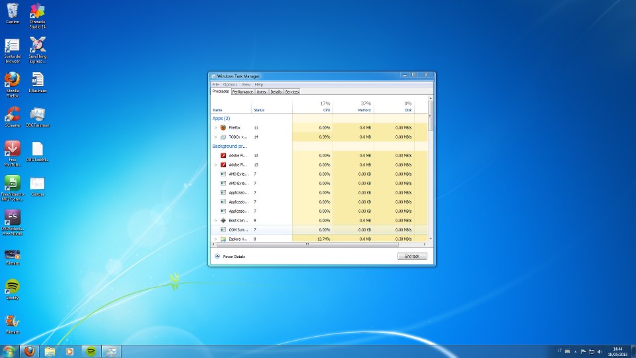Click the End task button
The image size is (636, 358).
412,256
